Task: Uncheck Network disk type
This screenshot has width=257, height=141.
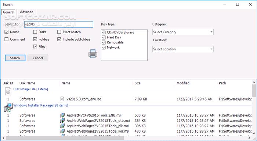Action: pyautogui.click(x=104, y=47)
